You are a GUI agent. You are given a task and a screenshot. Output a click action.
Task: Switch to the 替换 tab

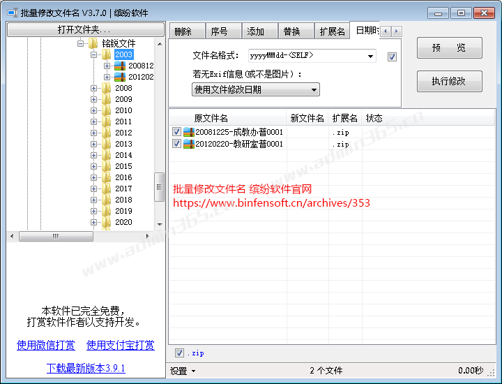coord(296,31)
